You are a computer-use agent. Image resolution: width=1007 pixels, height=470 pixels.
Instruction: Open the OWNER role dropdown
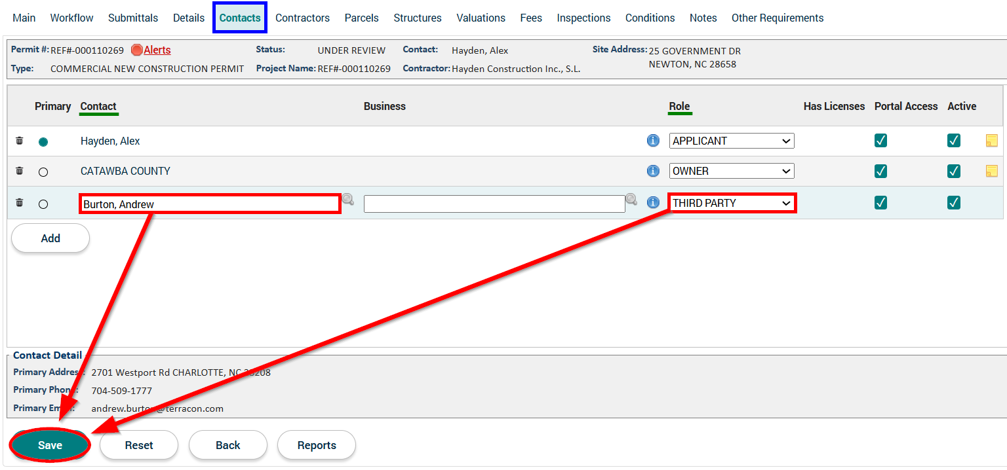pyautogui.click(x=731, y=171)
